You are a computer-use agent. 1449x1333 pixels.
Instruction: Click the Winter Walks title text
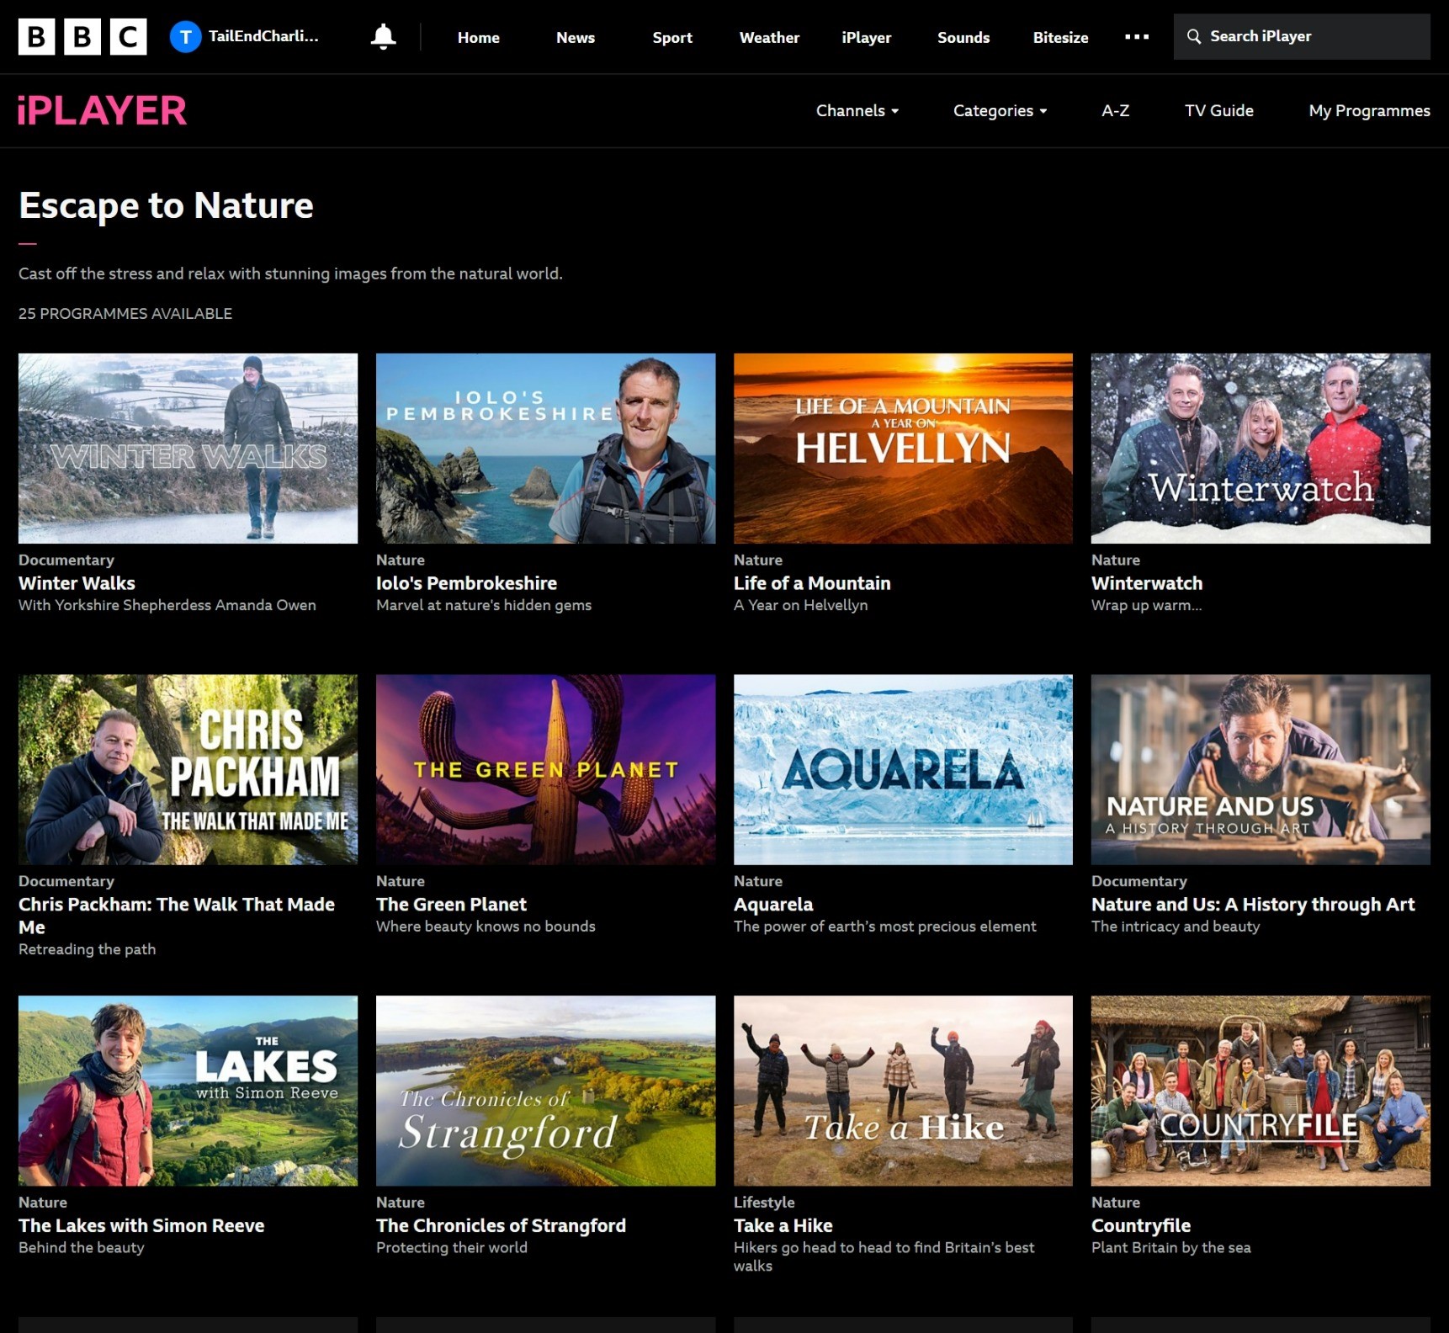point(77,583)
